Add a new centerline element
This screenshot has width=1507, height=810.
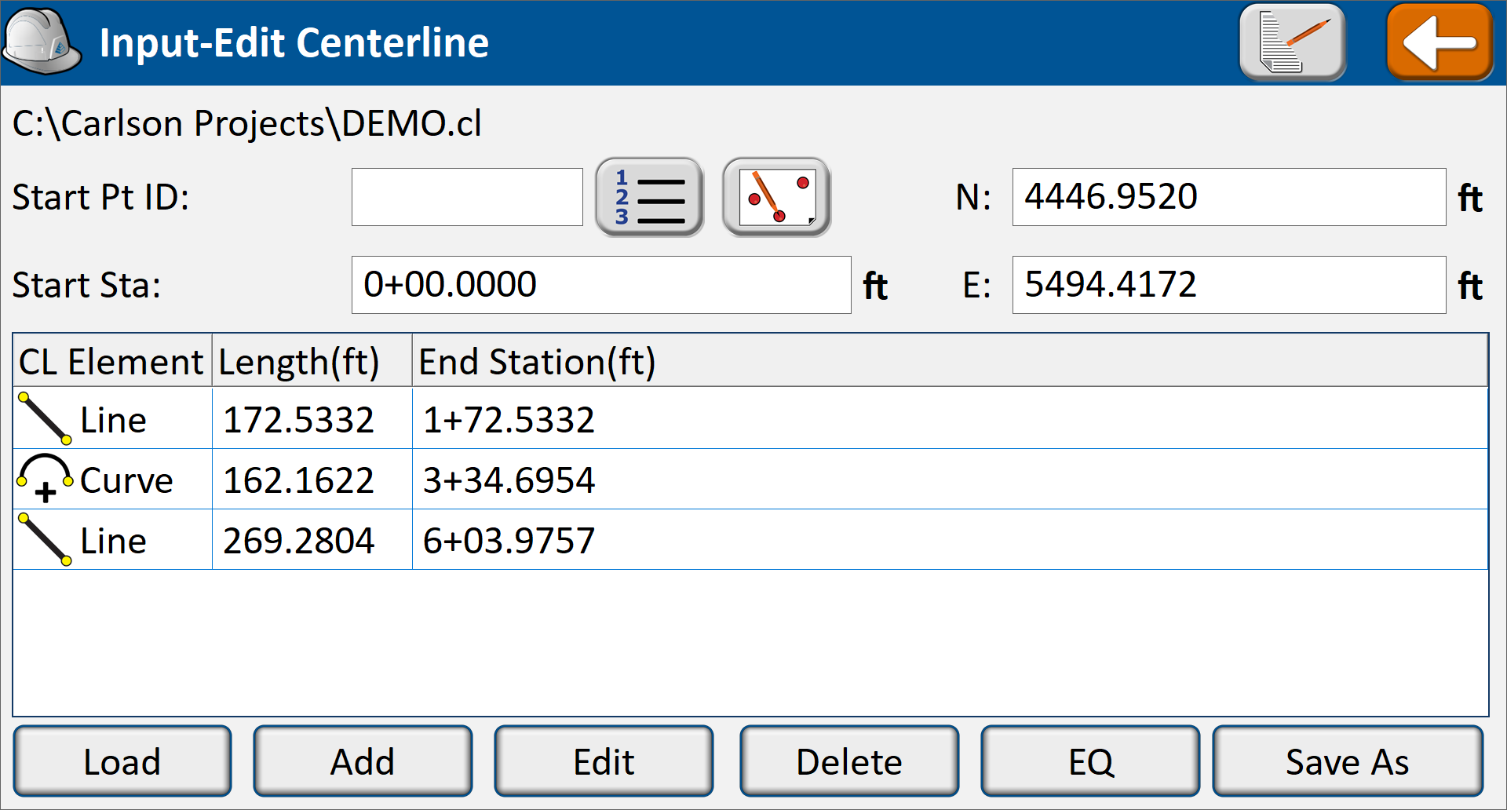[x=363, y=761]
